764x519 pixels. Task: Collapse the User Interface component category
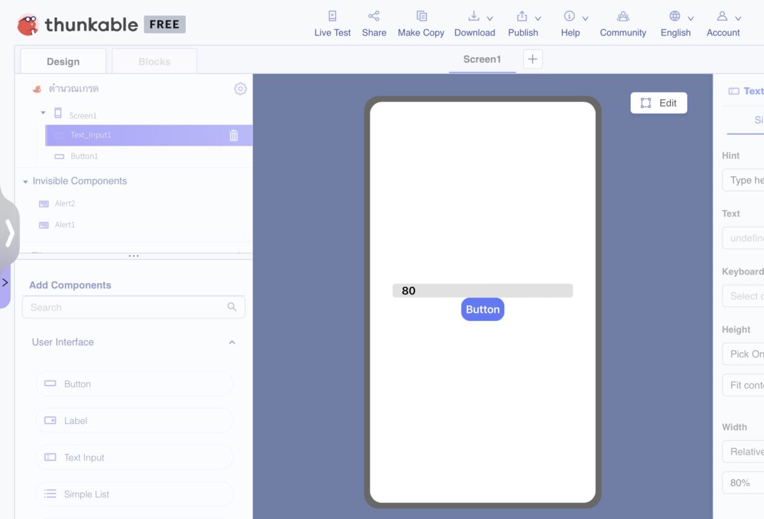tap(232, 342)
